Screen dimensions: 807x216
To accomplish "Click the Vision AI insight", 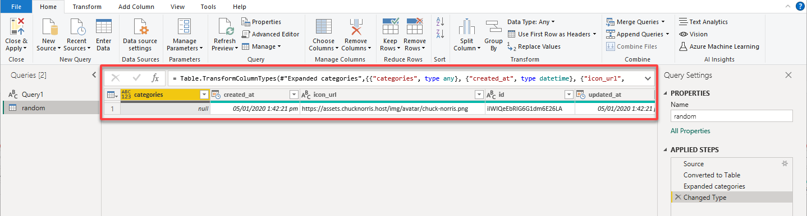I will tap(694, 34).
